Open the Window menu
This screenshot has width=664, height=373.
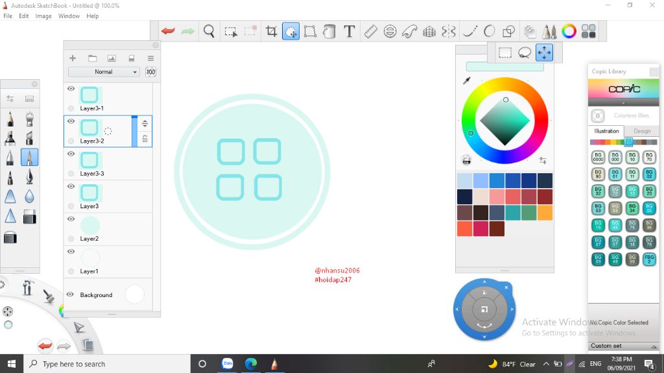(x=69, y=16)
